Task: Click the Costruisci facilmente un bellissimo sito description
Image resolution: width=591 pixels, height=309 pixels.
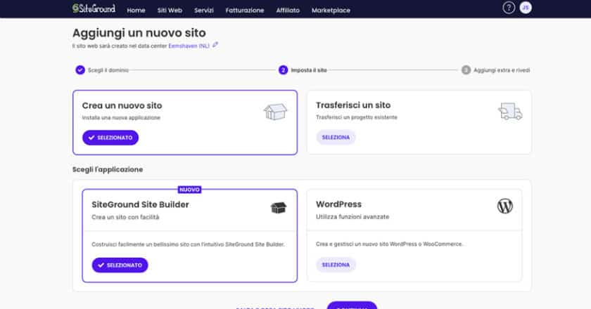Action: click(x=188, y=244)
